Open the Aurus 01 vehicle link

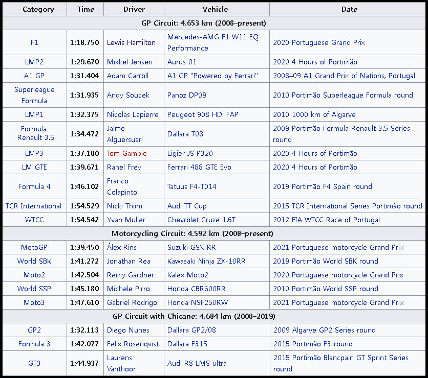182,62
